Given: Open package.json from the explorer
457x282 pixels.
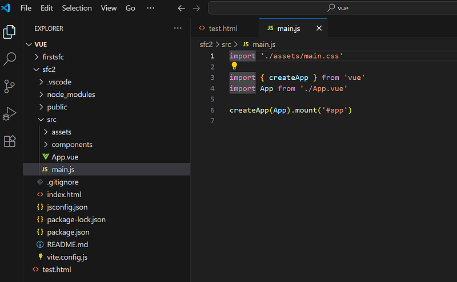Looking at the screenshot, I should pyautogui.click(x=68, y=232).
